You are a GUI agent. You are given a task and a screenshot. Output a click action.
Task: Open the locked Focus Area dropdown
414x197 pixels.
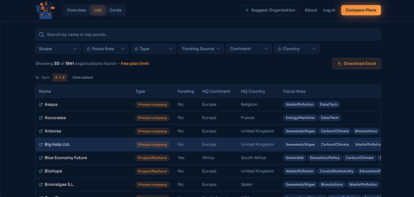click(x=106, y=49)
